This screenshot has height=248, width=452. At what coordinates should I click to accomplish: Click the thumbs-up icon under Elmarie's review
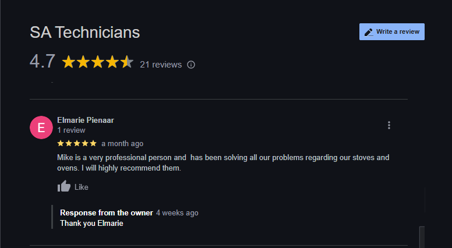point(64,187)
